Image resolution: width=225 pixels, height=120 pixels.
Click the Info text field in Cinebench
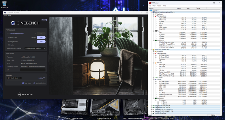33,70
